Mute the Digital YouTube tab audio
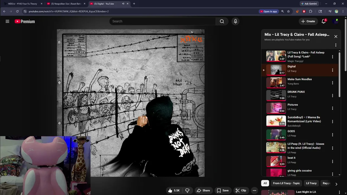This screenshot has height=195, width=347. pyautogui.click(x=123, y=4)
